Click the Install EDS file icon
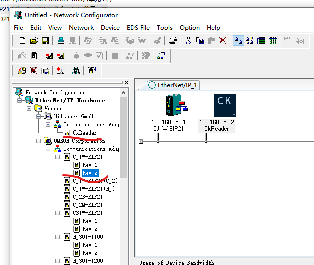 (22, 70)
